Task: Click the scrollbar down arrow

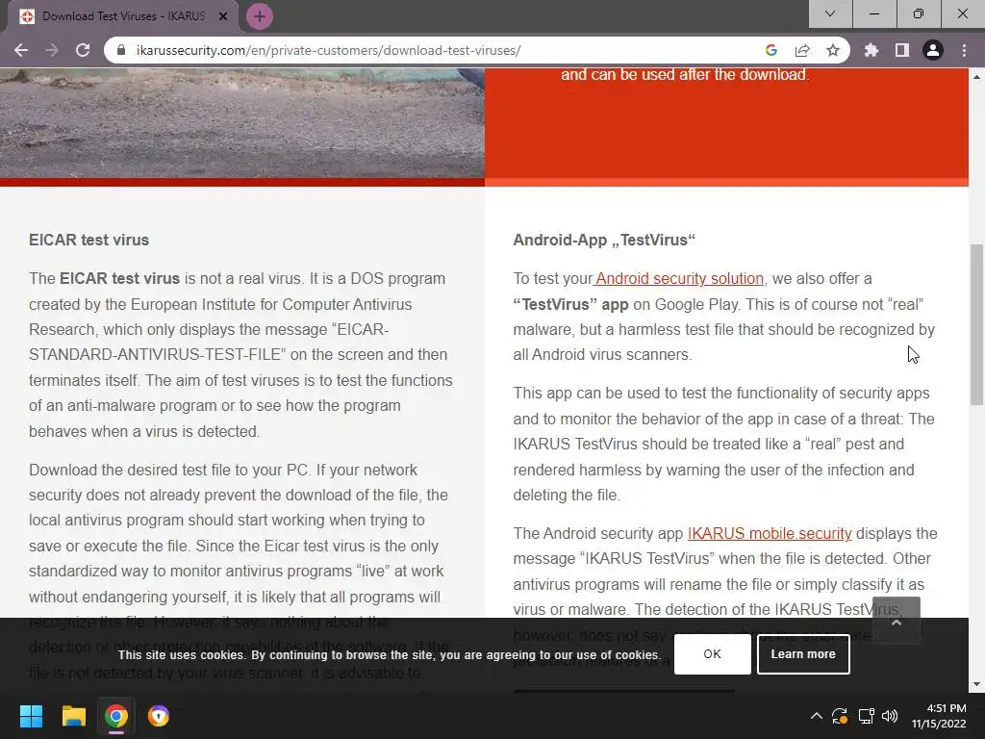Action: point(977,684)
